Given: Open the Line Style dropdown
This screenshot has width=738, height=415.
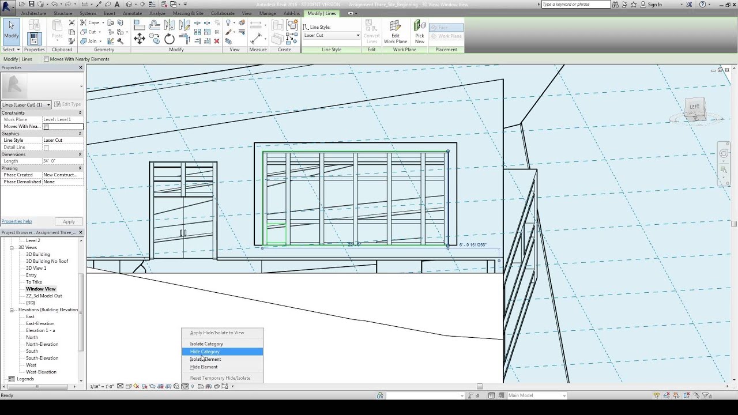Looking at the screenshot, I should (332, 35).
